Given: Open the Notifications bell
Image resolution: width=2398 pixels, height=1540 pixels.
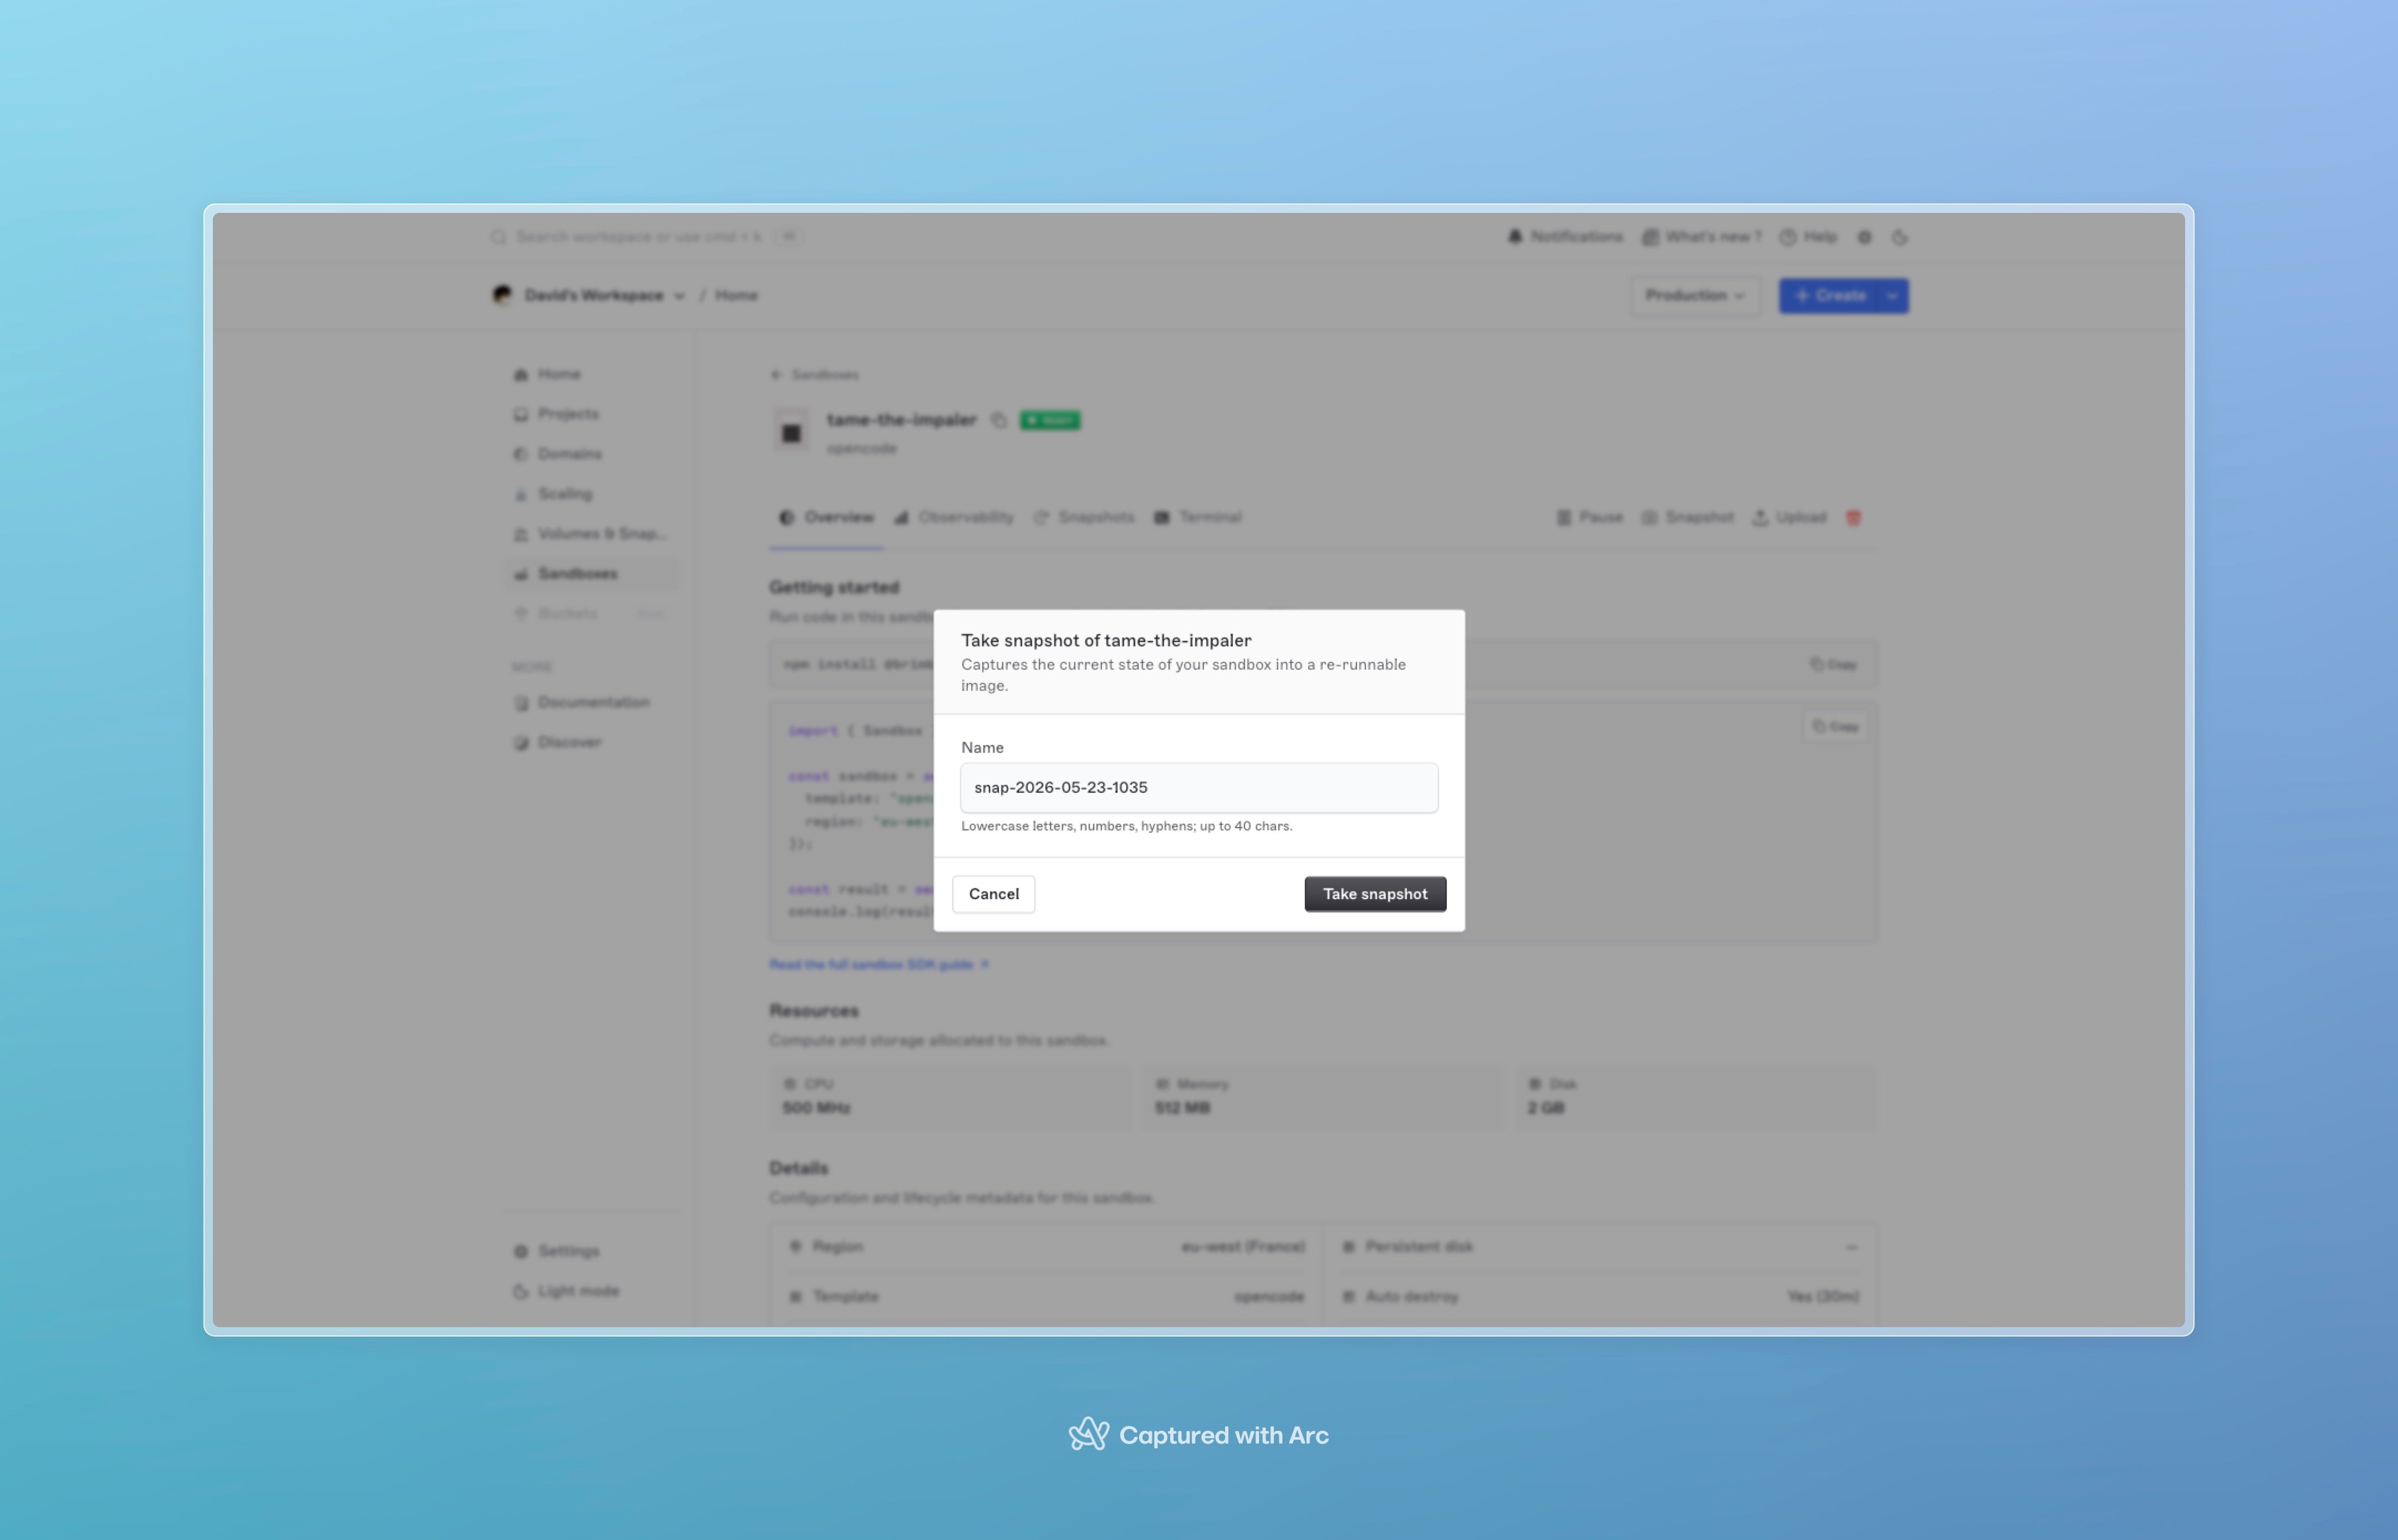Looking at the screenshot, I should point(1565,237).
